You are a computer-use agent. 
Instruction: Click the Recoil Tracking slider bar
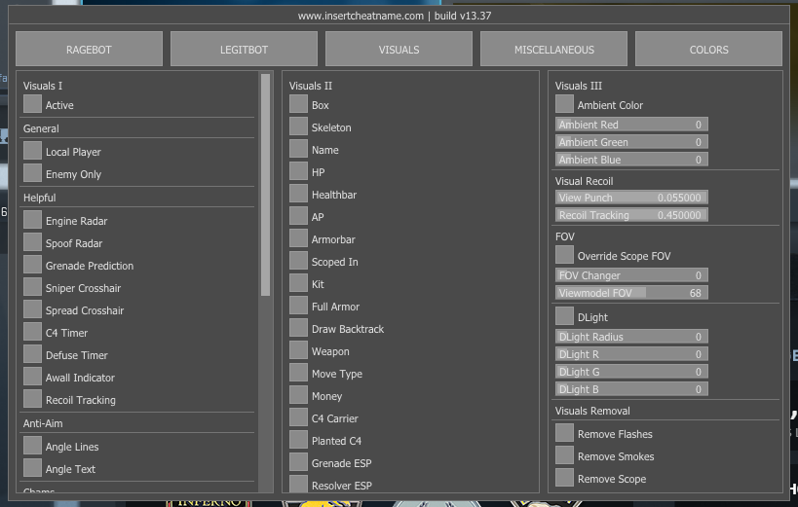coord(631,215)
